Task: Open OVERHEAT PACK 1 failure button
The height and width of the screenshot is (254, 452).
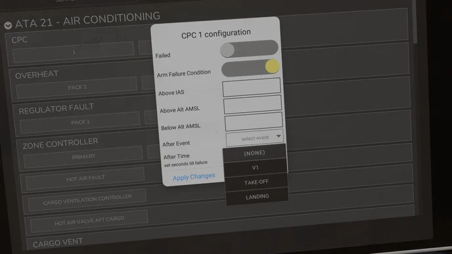Action: (x=76, y=87)
